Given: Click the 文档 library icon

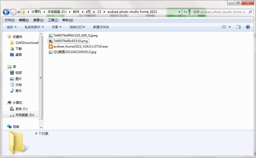Looking at the screenshot, I should click(12, 85).
